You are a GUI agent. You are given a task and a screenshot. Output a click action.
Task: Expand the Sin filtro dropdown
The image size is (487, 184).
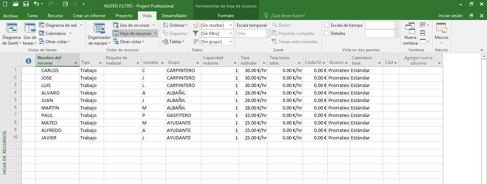231,34
